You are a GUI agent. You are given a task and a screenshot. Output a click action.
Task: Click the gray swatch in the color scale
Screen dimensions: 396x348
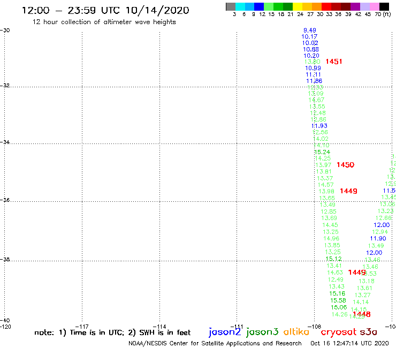231,6
